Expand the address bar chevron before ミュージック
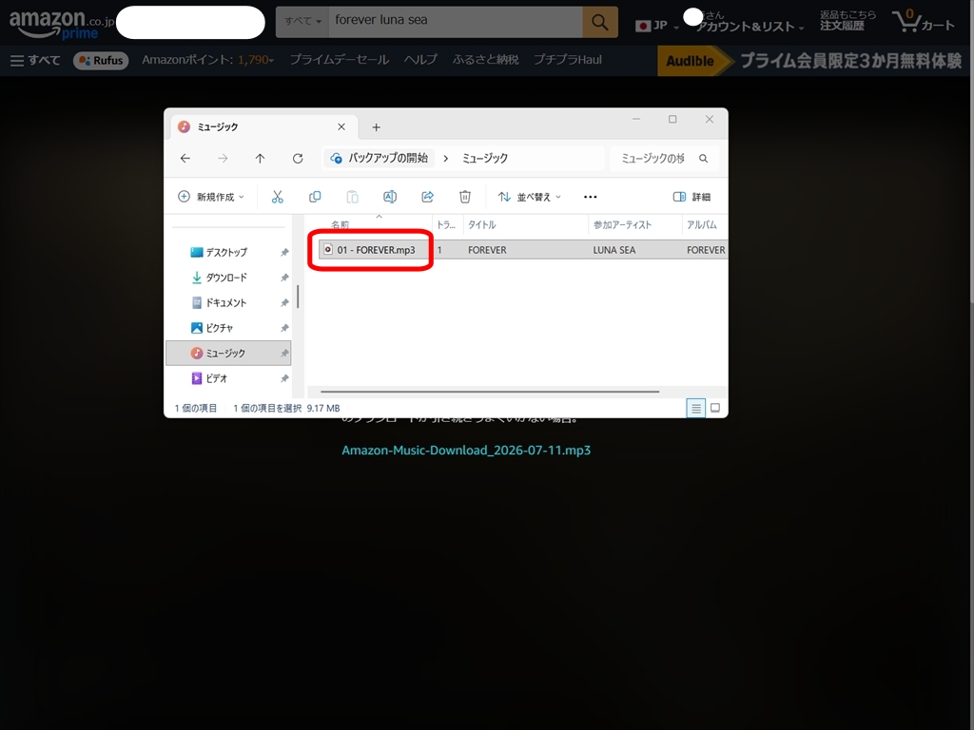This screenshot has width=974, height=730. pos(445,159)
